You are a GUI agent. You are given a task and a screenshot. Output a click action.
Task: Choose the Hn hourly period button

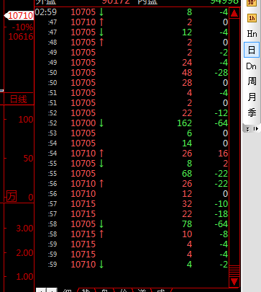(252, 34)
